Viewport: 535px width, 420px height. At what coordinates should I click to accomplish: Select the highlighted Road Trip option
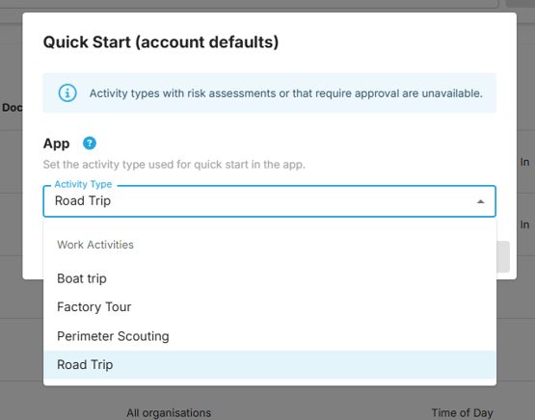point(270,365)
